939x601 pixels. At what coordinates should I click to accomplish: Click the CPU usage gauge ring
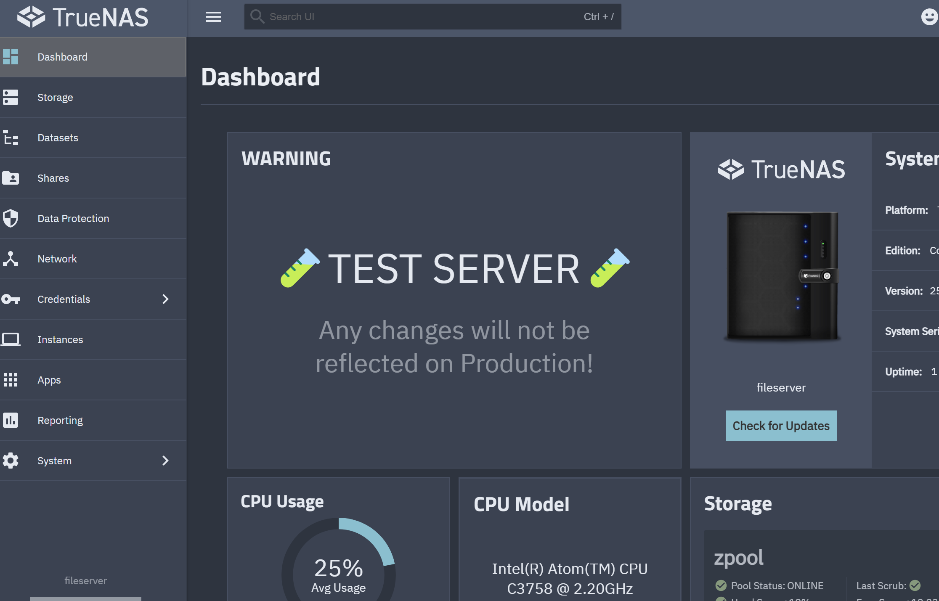[x=339, y=559]
